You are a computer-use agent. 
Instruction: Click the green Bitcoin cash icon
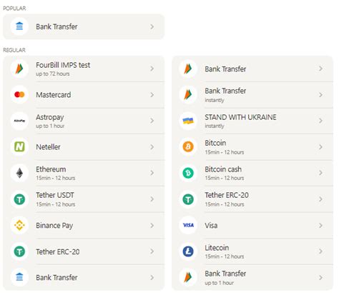point(188,173)
